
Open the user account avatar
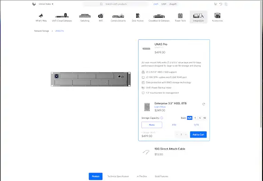[x=226, y=4]
